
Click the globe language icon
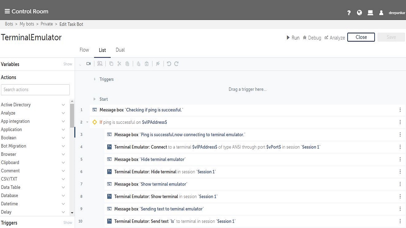(359, 13)
